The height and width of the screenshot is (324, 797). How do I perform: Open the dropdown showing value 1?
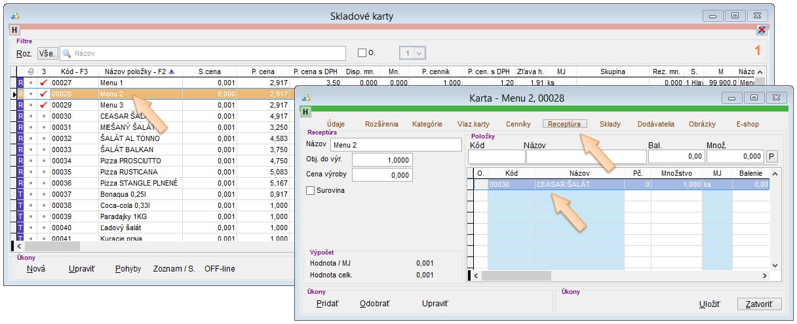419,53
